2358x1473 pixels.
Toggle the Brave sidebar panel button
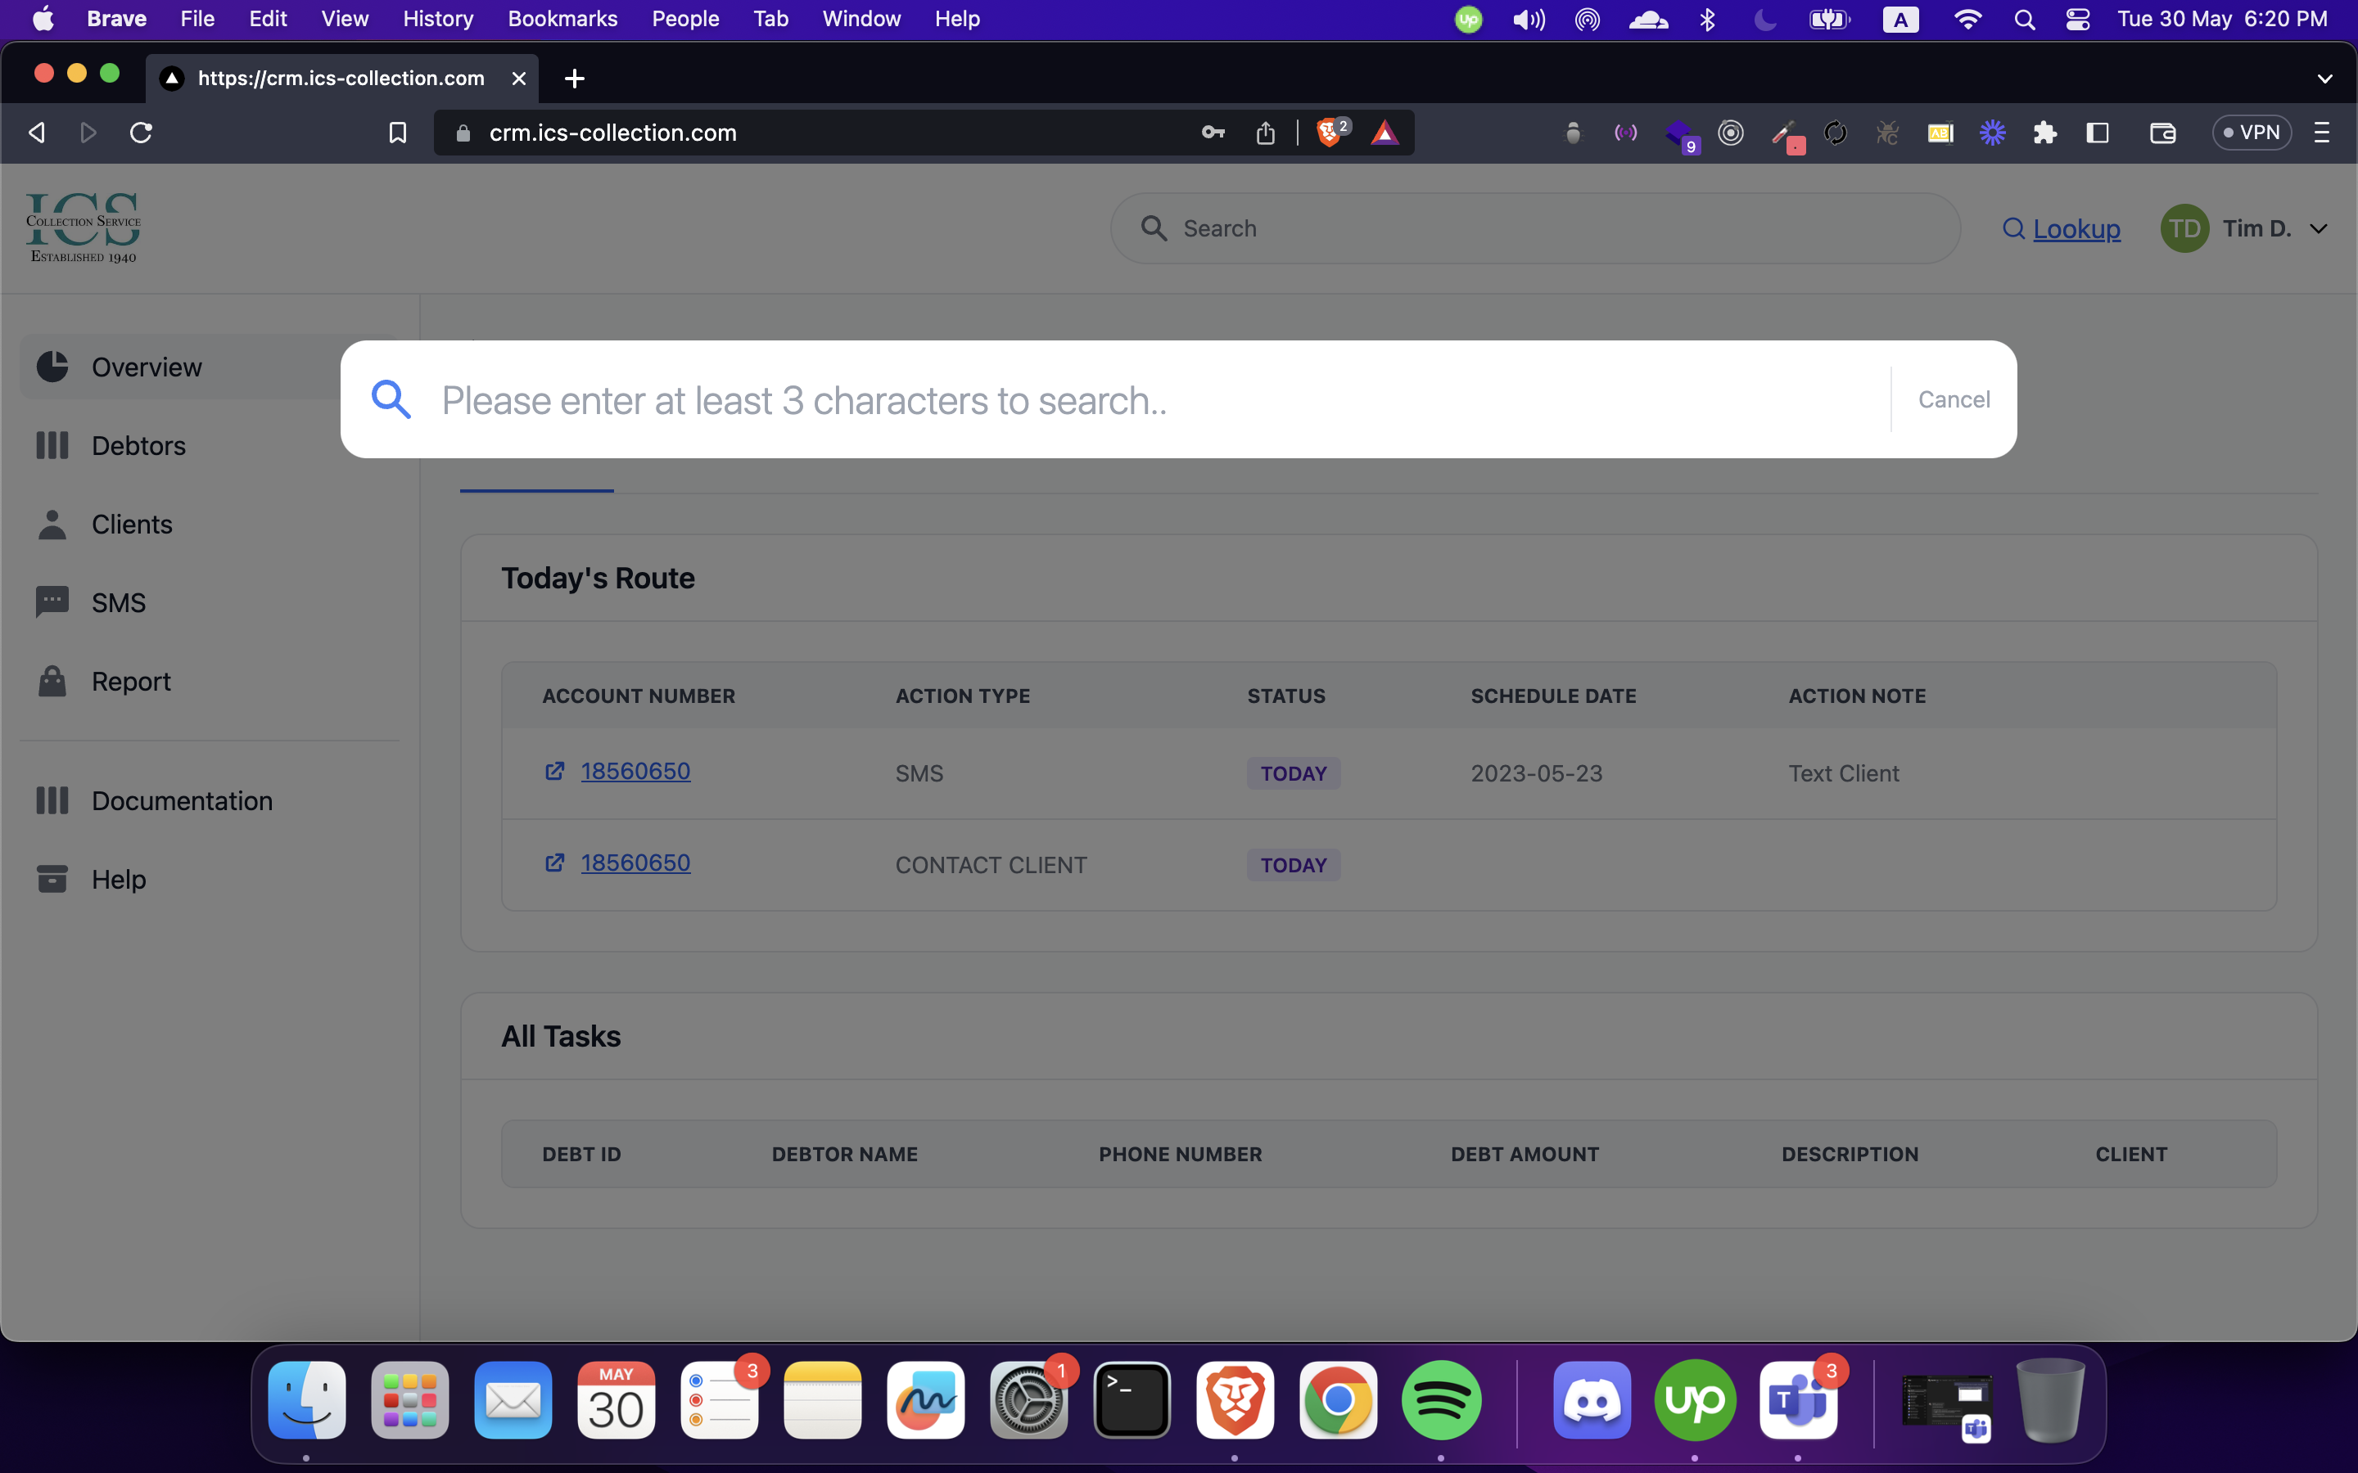[2097, 133]
